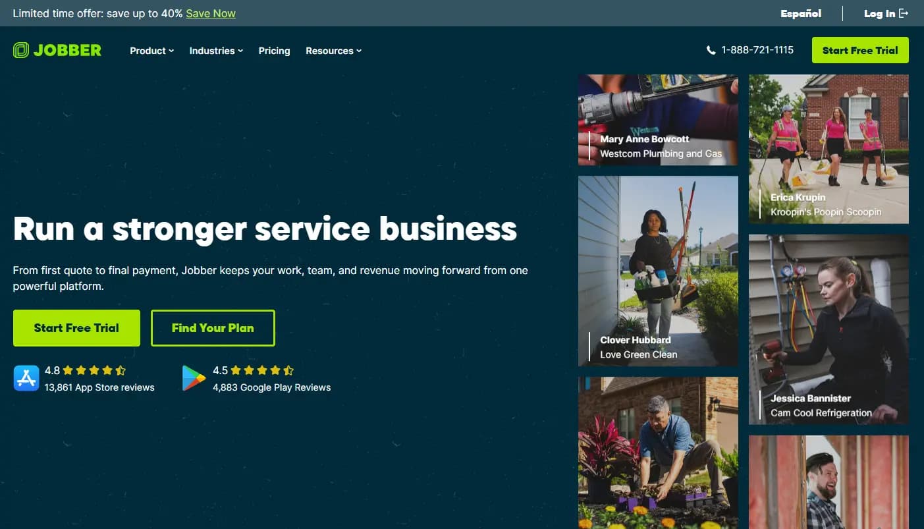Click the Find Your Plan button
The height and width of the screenshot is (529, 924).
coord(213,328)
